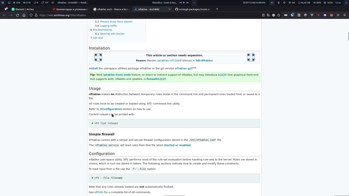Open the clock showing 16:36
Screen dimensions: 349x196
tap(328, 3)
